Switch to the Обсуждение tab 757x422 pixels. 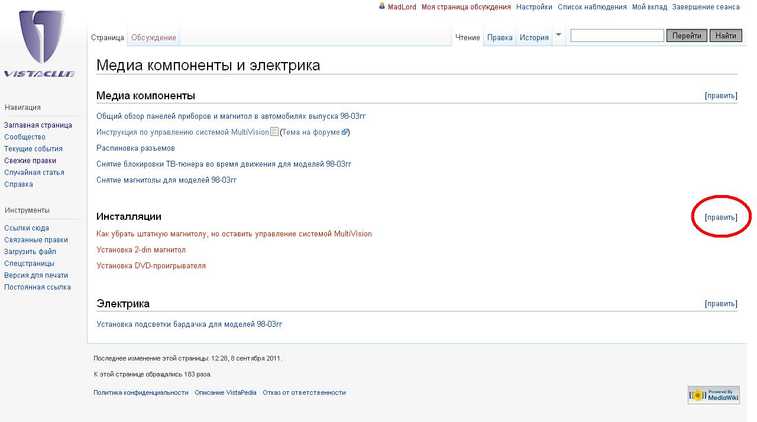[154, 38]
